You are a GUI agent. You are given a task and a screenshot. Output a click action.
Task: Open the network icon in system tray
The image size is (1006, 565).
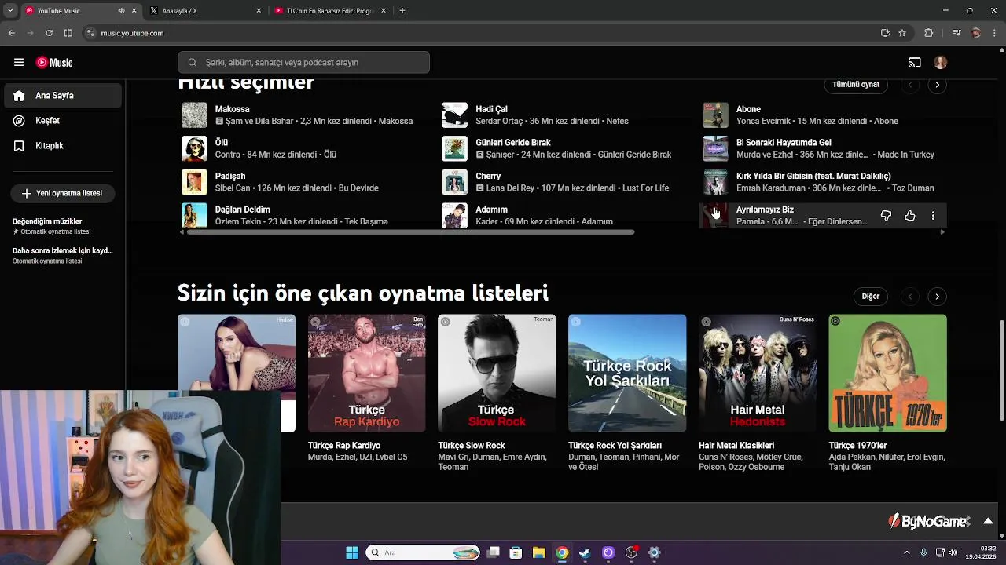940,552
